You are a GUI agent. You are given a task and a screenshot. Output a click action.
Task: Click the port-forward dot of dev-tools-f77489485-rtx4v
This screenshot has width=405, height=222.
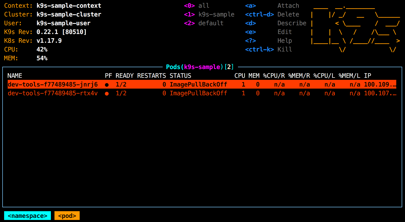[x=107, y=93]
